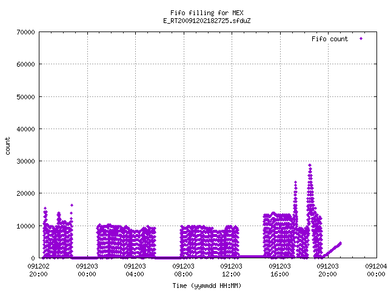Screen dimensions: 388x291
Task: Click the isolated data point near 16000 before midnight
Action: coord(72,205)
